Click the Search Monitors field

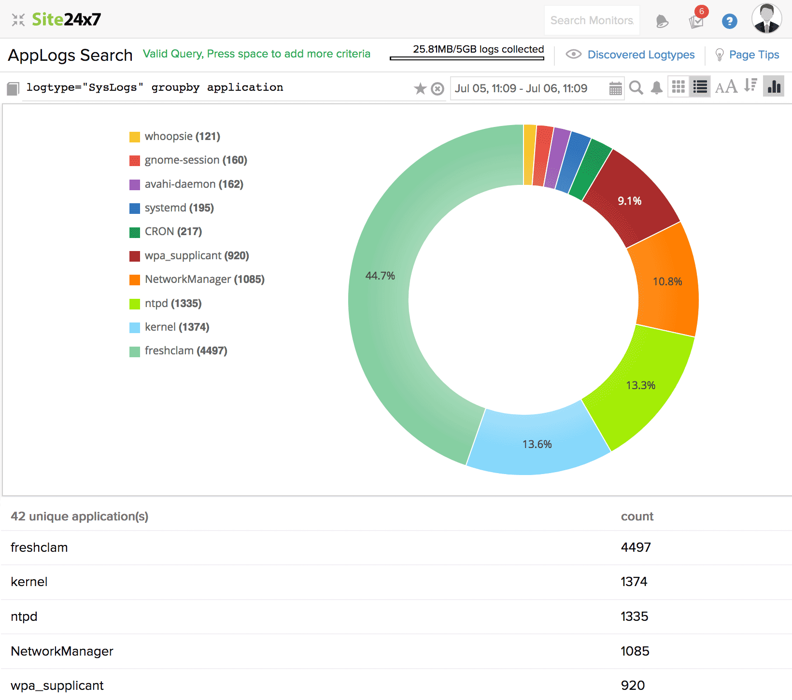[x=592, y=21]
